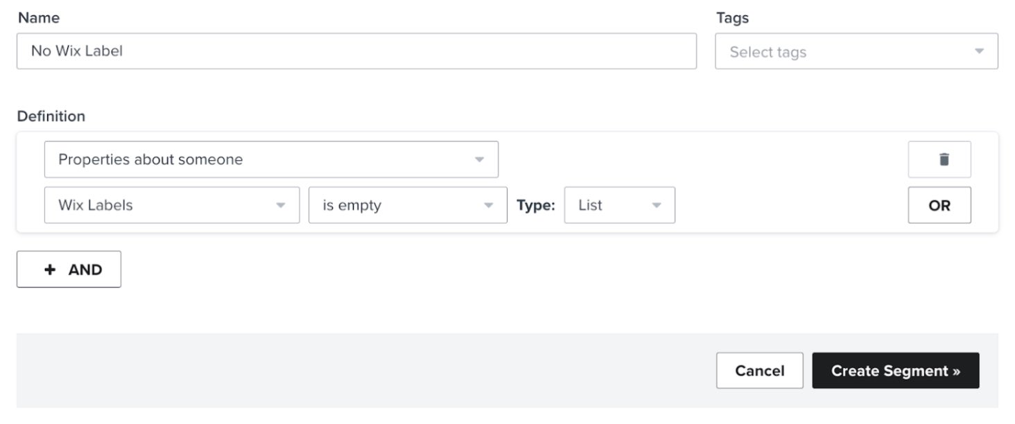The width and height of the screenshot is (1015, 424).
Task: Click the Name field containing No Wix Label
Action: tap(357, 51)
